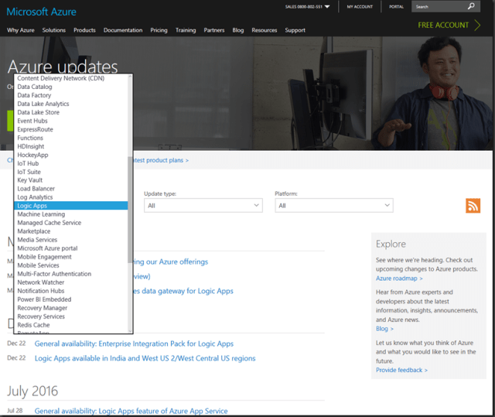Open the Platform dropdown
The image size is (495, 417).
[334, 206]
